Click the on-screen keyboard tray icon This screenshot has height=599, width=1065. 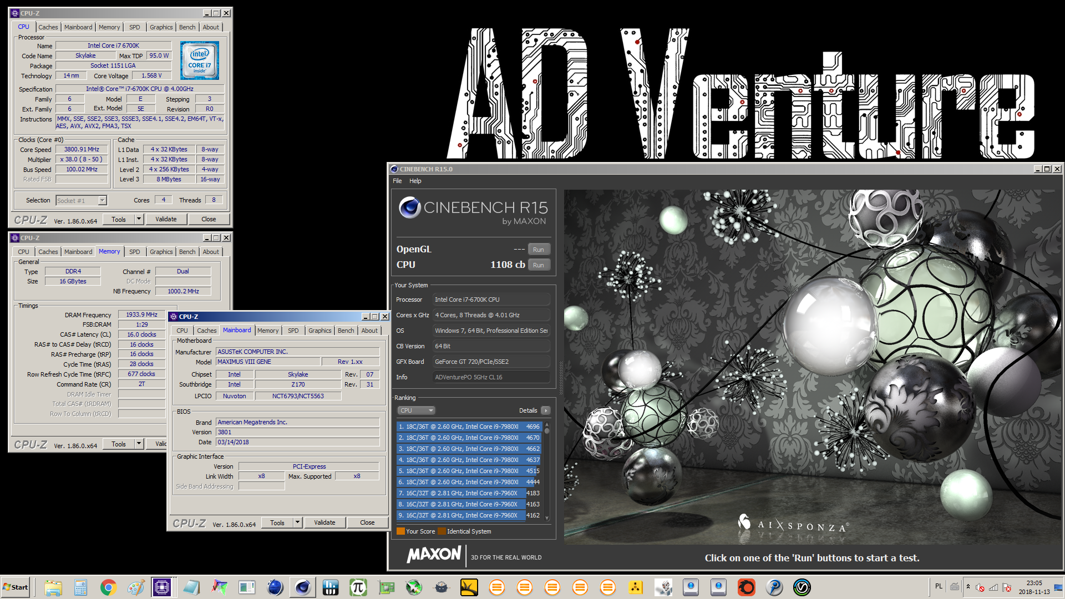click(955, 587)
